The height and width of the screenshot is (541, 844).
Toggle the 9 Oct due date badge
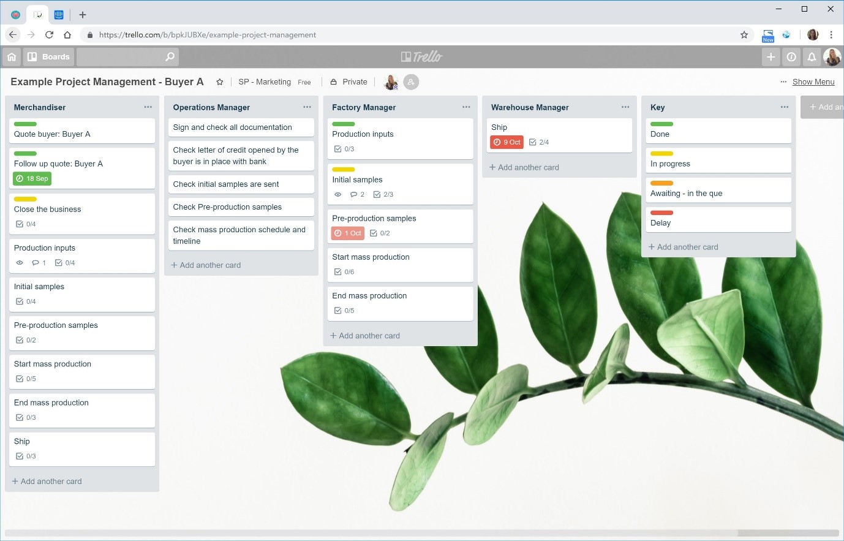507,142
